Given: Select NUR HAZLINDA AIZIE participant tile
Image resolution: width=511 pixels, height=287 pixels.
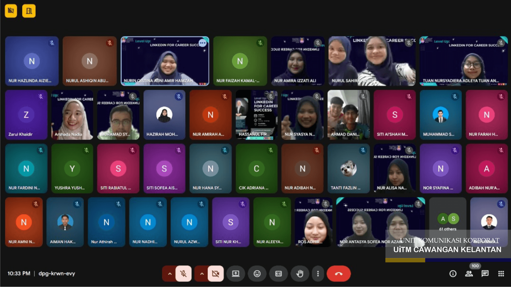Looking at the screenshot, I should click(x=32, y=61).
